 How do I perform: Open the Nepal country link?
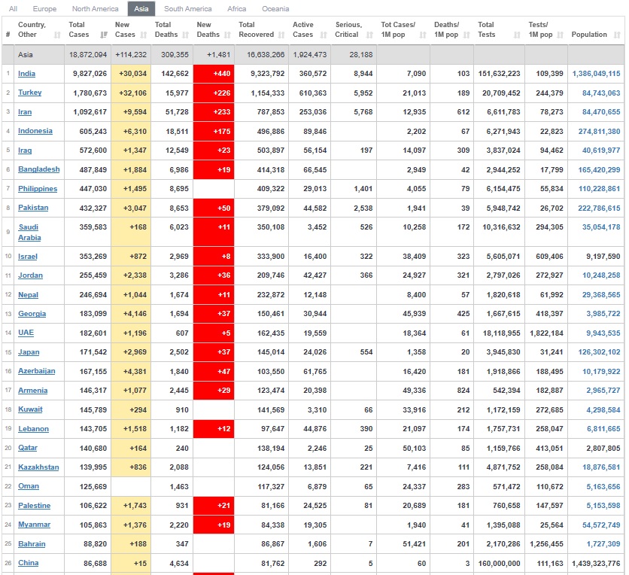[28, 295]
